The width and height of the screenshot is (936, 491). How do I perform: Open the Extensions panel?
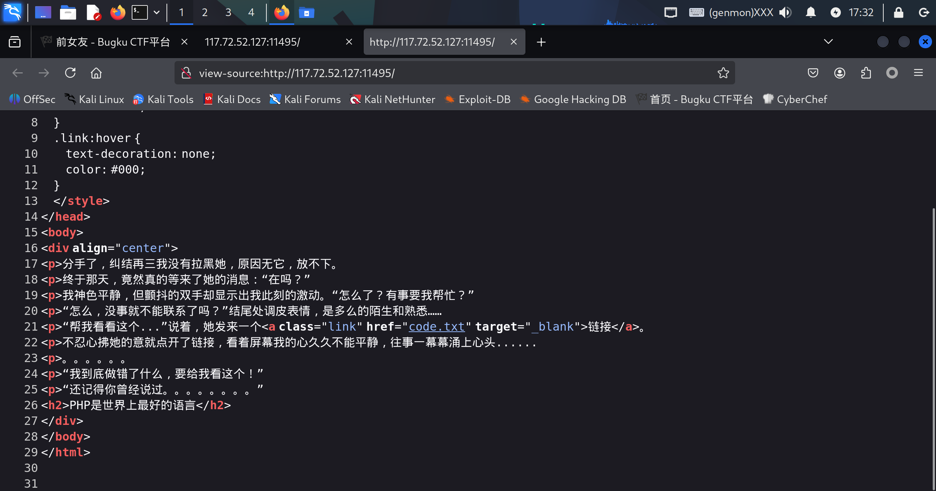(866, 73)
